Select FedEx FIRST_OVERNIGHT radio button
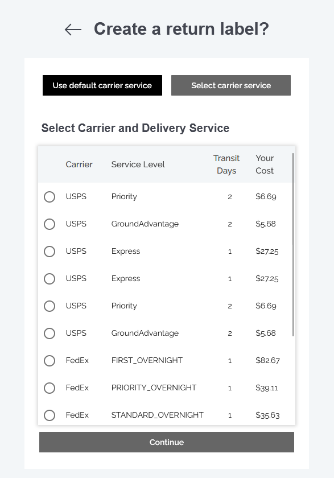 tap(50, 361)
